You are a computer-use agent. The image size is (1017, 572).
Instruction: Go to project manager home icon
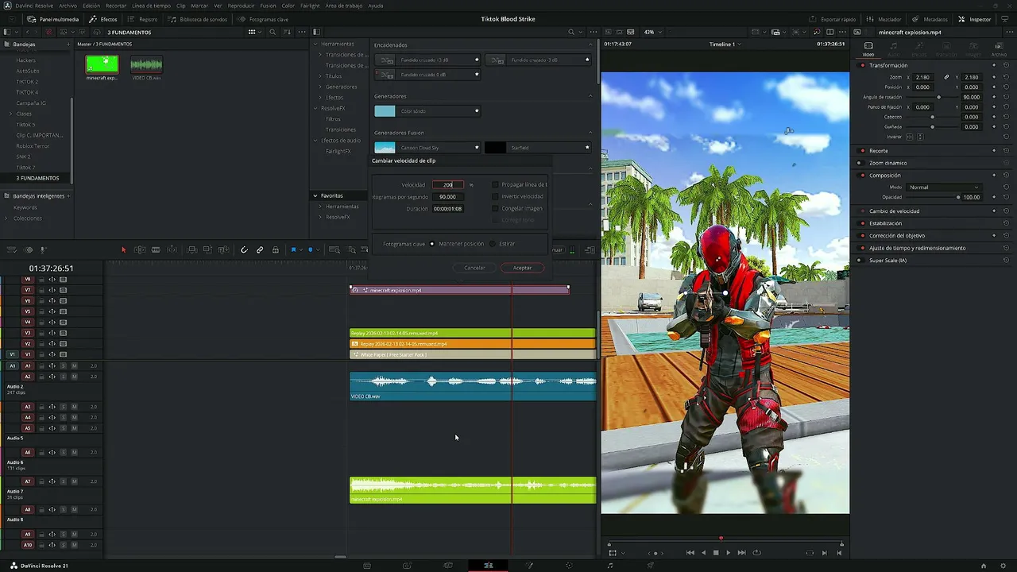click(x=983, y=565)
